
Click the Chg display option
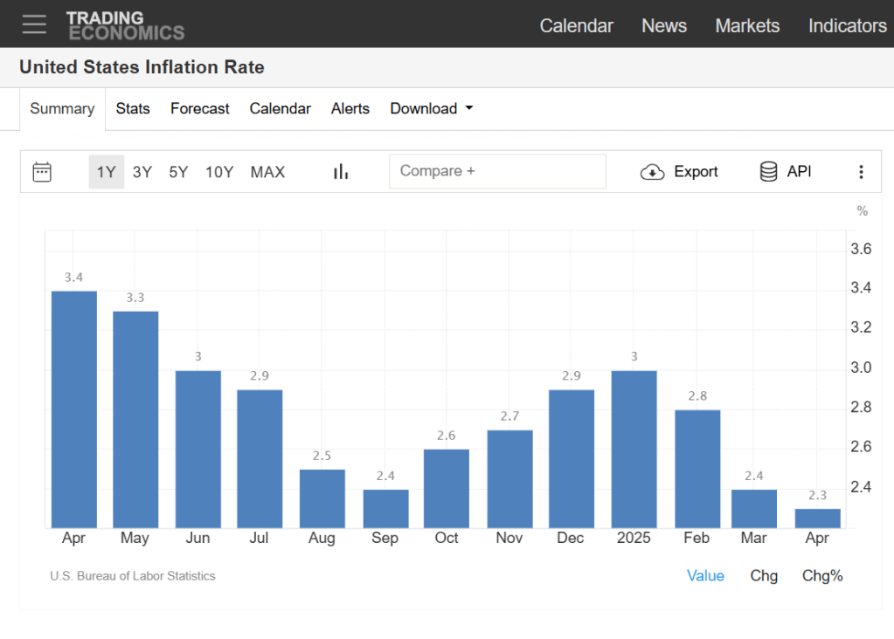pos(764,575)
